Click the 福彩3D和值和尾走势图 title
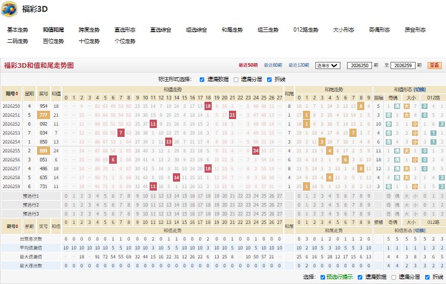 pyautogui.click(x=39, y=65)
